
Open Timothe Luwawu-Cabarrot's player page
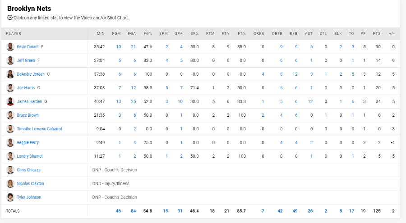click(39, 129)
